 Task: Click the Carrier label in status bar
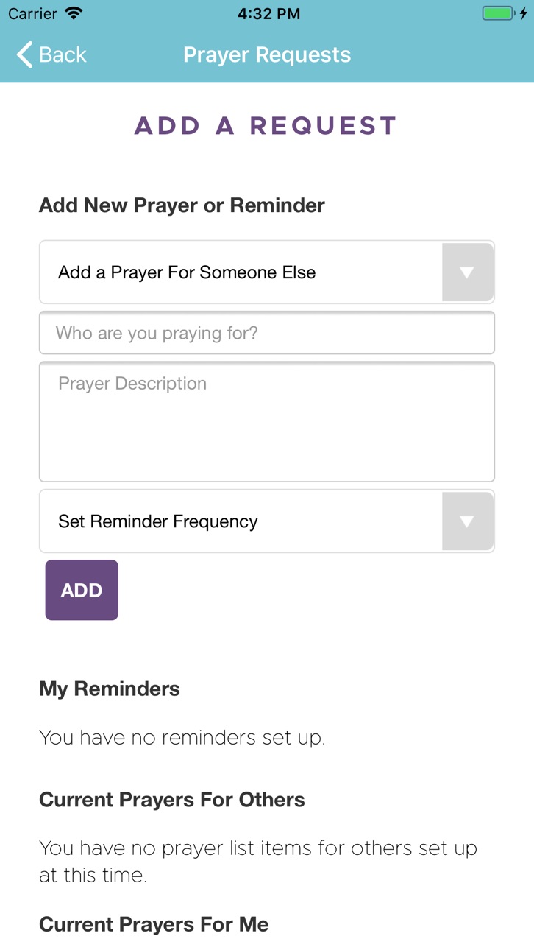pos(32,13)
